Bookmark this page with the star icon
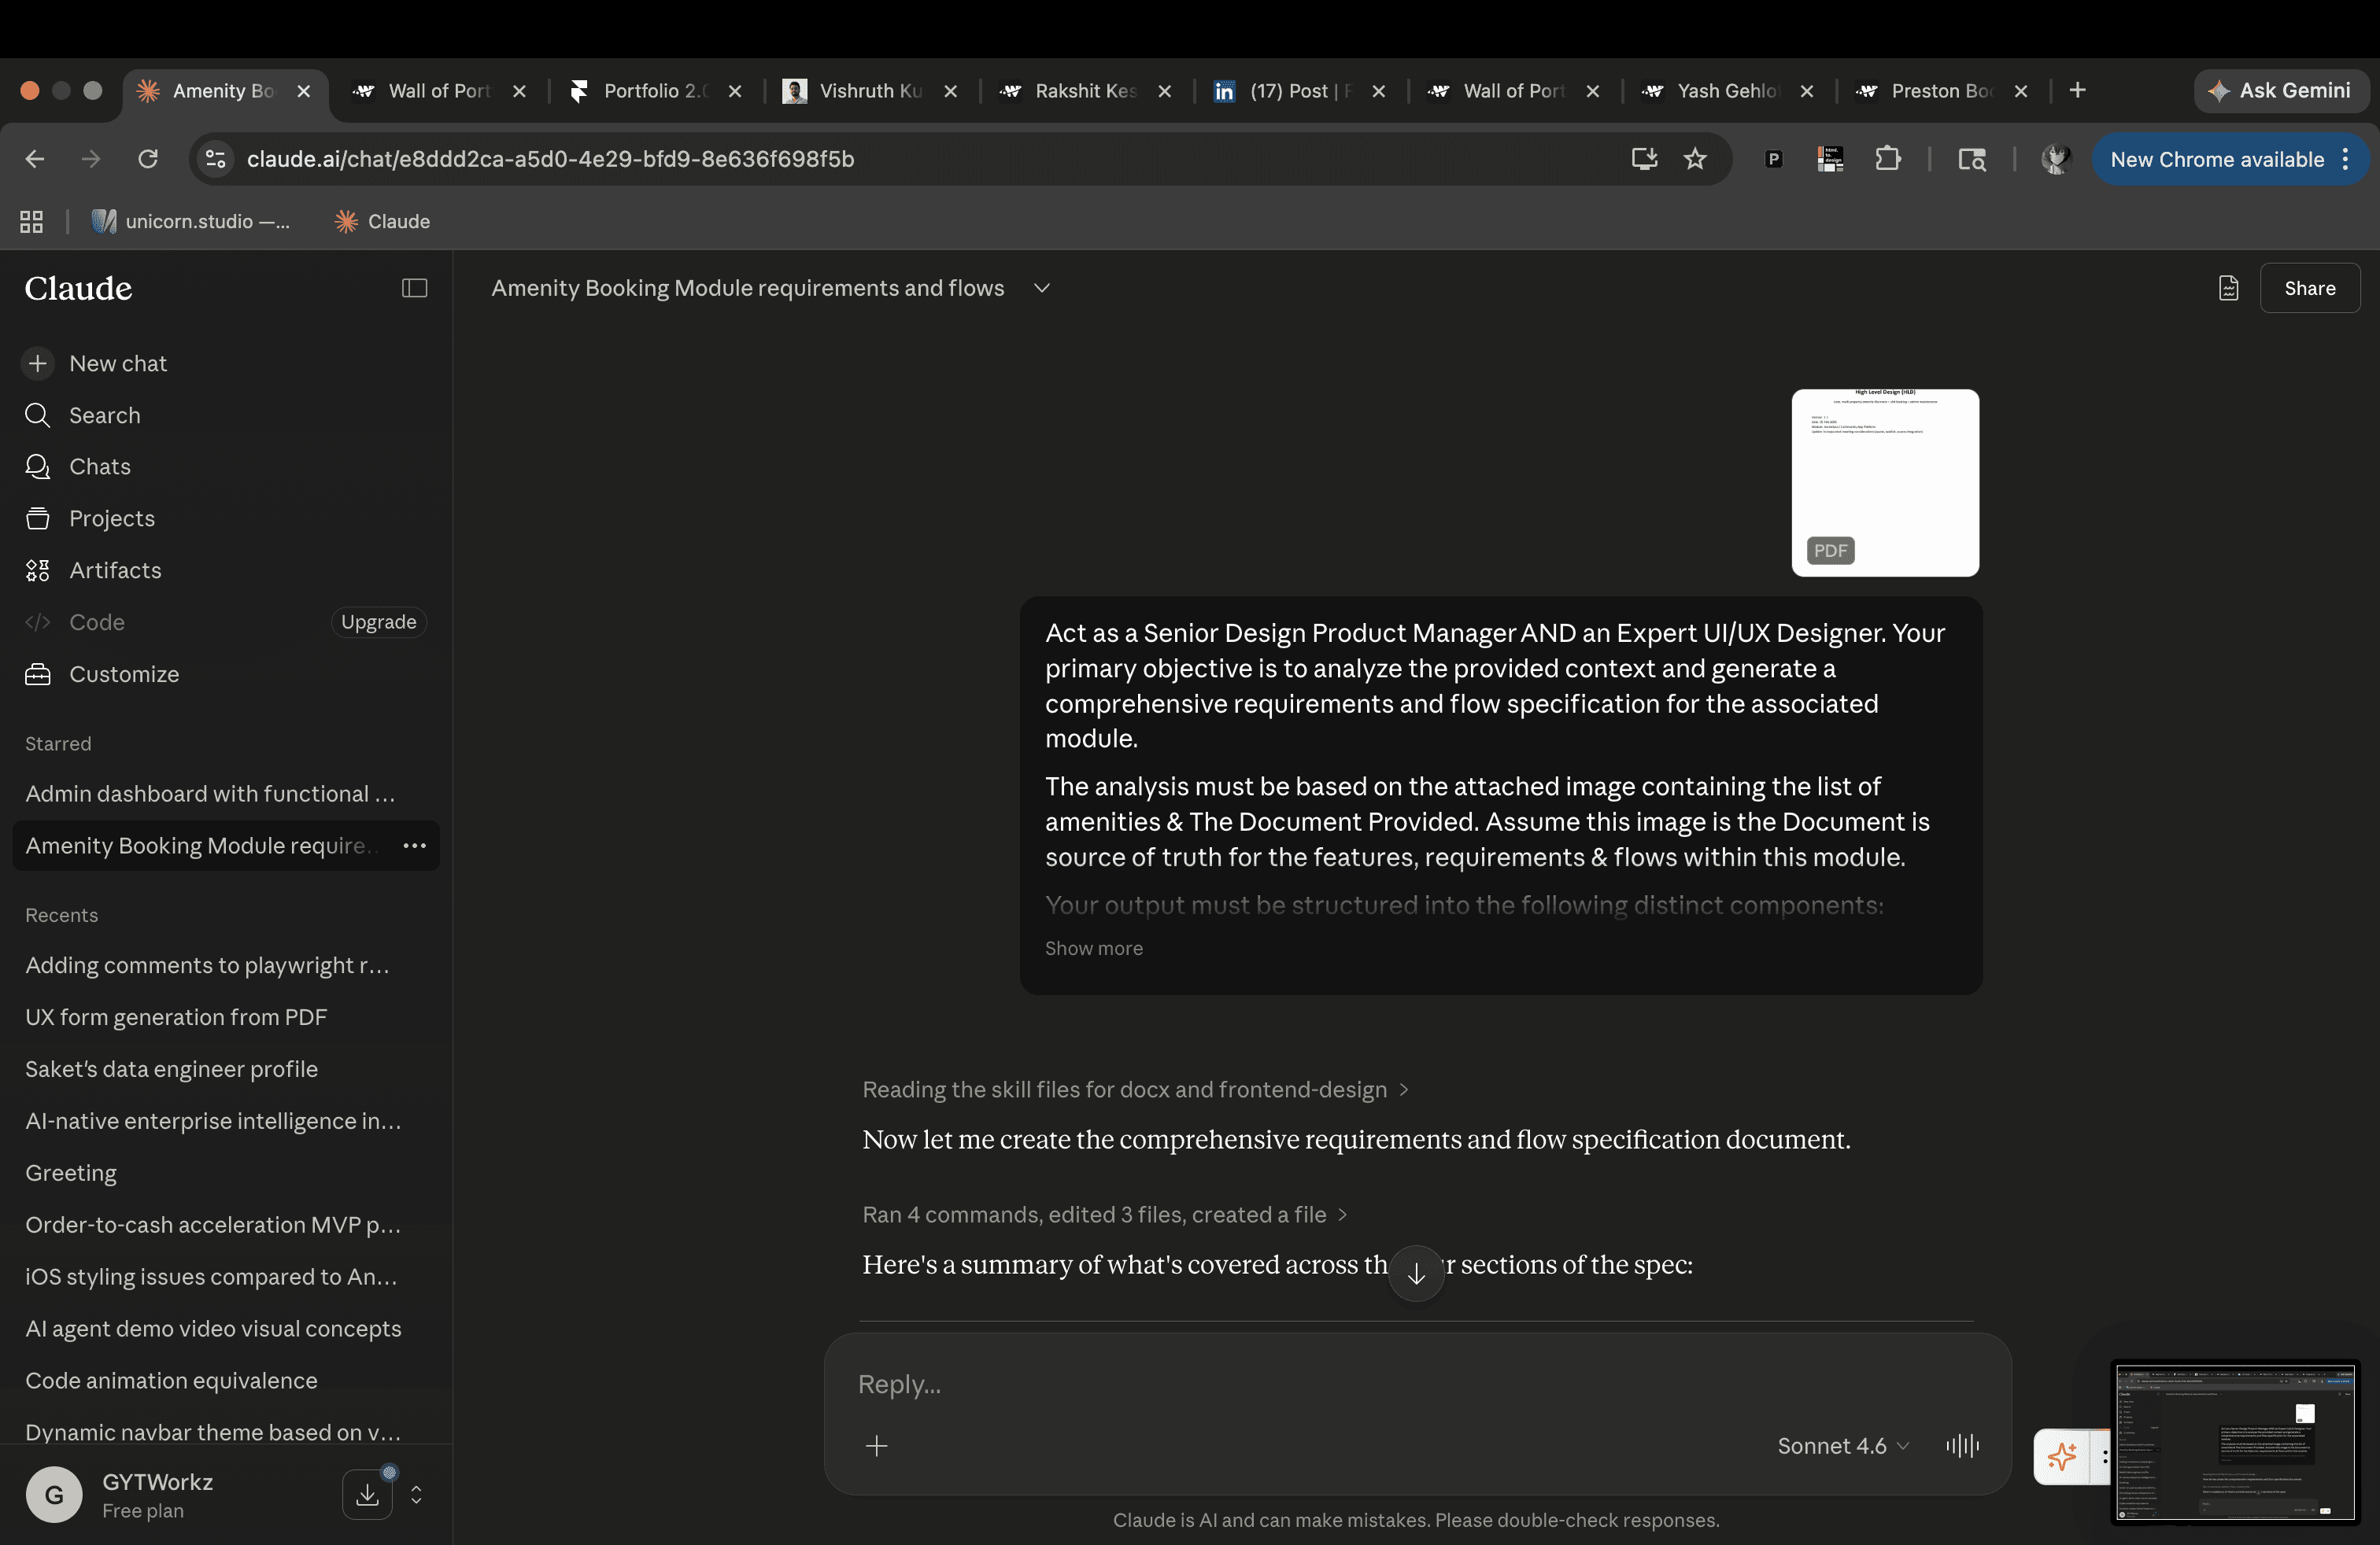 coord(1695,159)
